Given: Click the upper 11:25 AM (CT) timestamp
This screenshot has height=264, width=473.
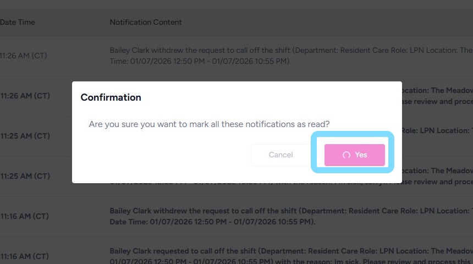Looking at the screenshot, I should [25, 136].
